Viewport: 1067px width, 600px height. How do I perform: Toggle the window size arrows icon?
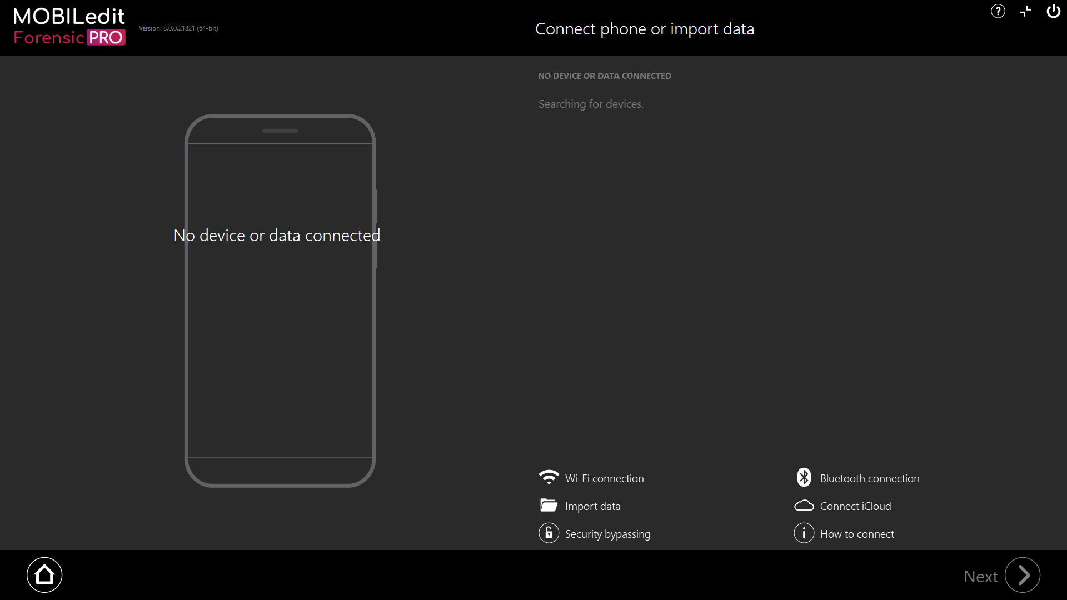pos(1026,11)
